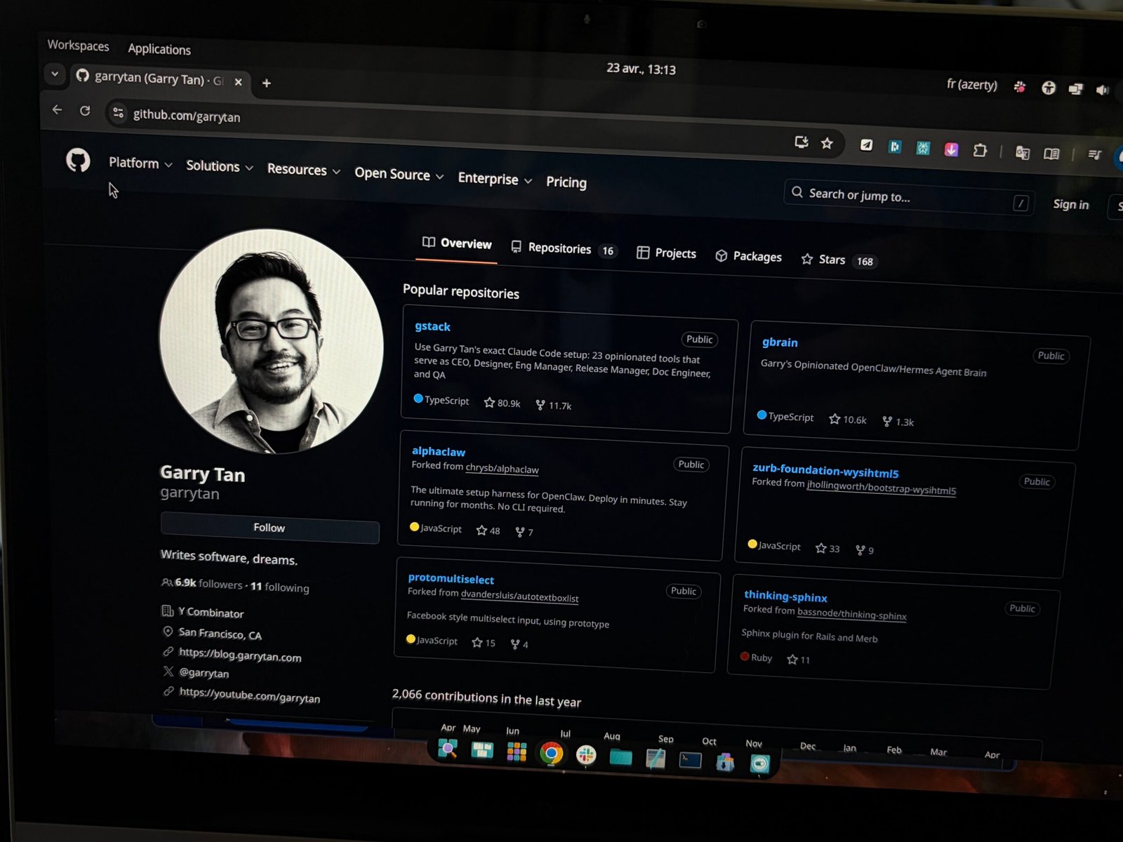Screen dimensions: 1123x842
Task: Click the install app icon in address bar
Action: 801,142
